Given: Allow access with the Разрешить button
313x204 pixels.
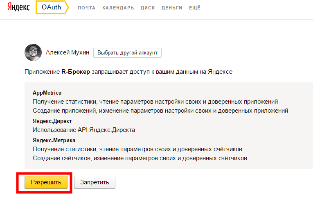Looking at the screenshot, I should point(46,182).
